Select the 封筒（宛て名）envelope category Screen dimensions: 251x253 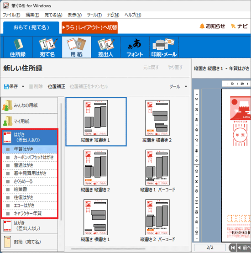(x=29, y=242)
